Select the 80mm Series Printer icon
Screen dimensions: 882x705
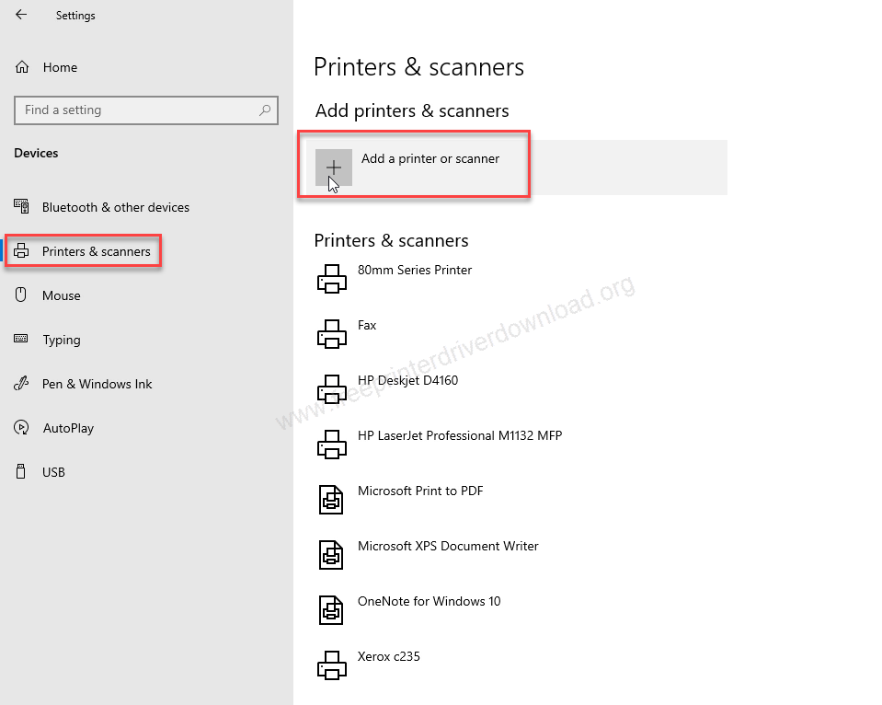click(x=332, y=278)
